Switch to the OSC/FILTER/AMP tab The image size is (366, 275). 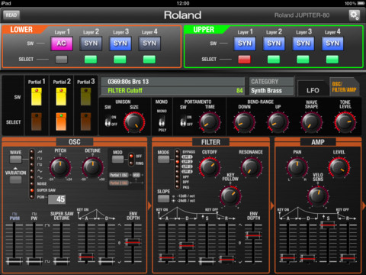pyautogui.click(x=344, y=87)
